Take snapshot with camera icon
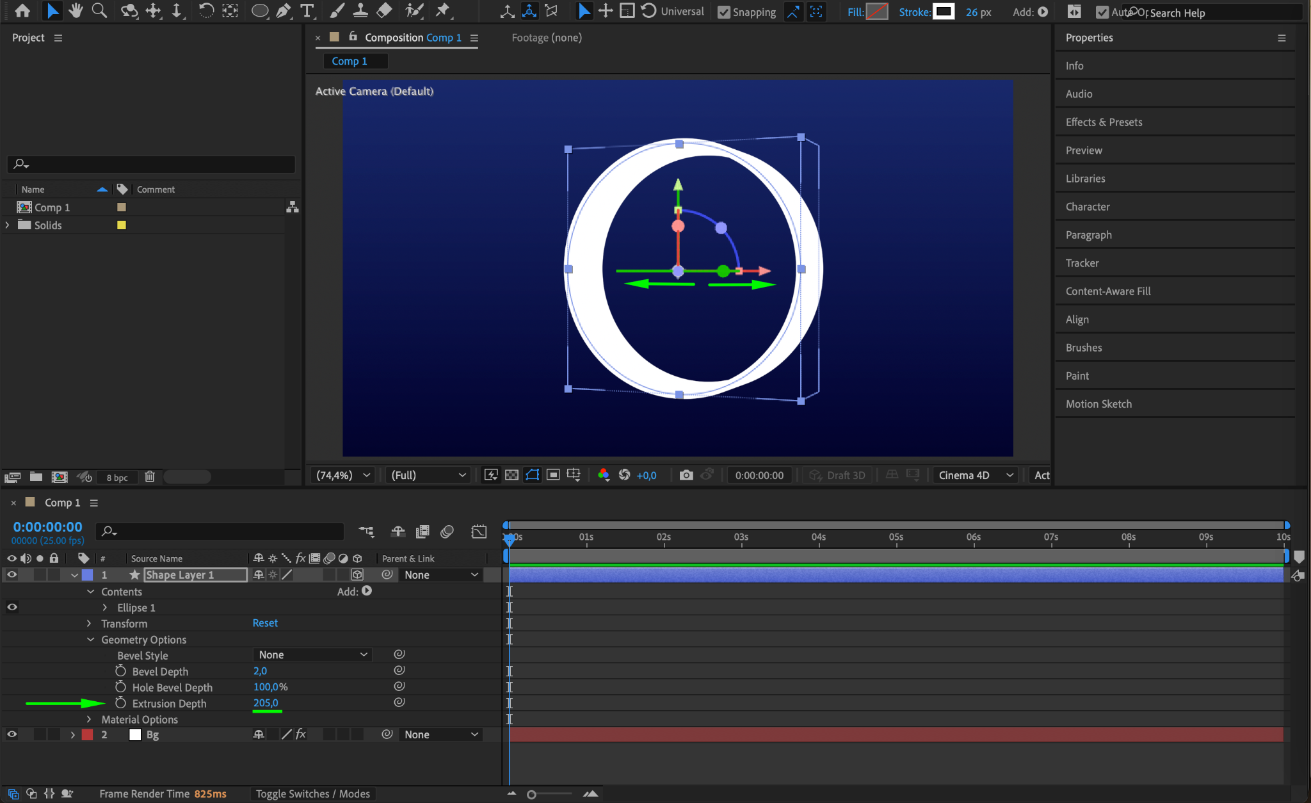The image size is (1311, 803). click(x=686, y=475)
